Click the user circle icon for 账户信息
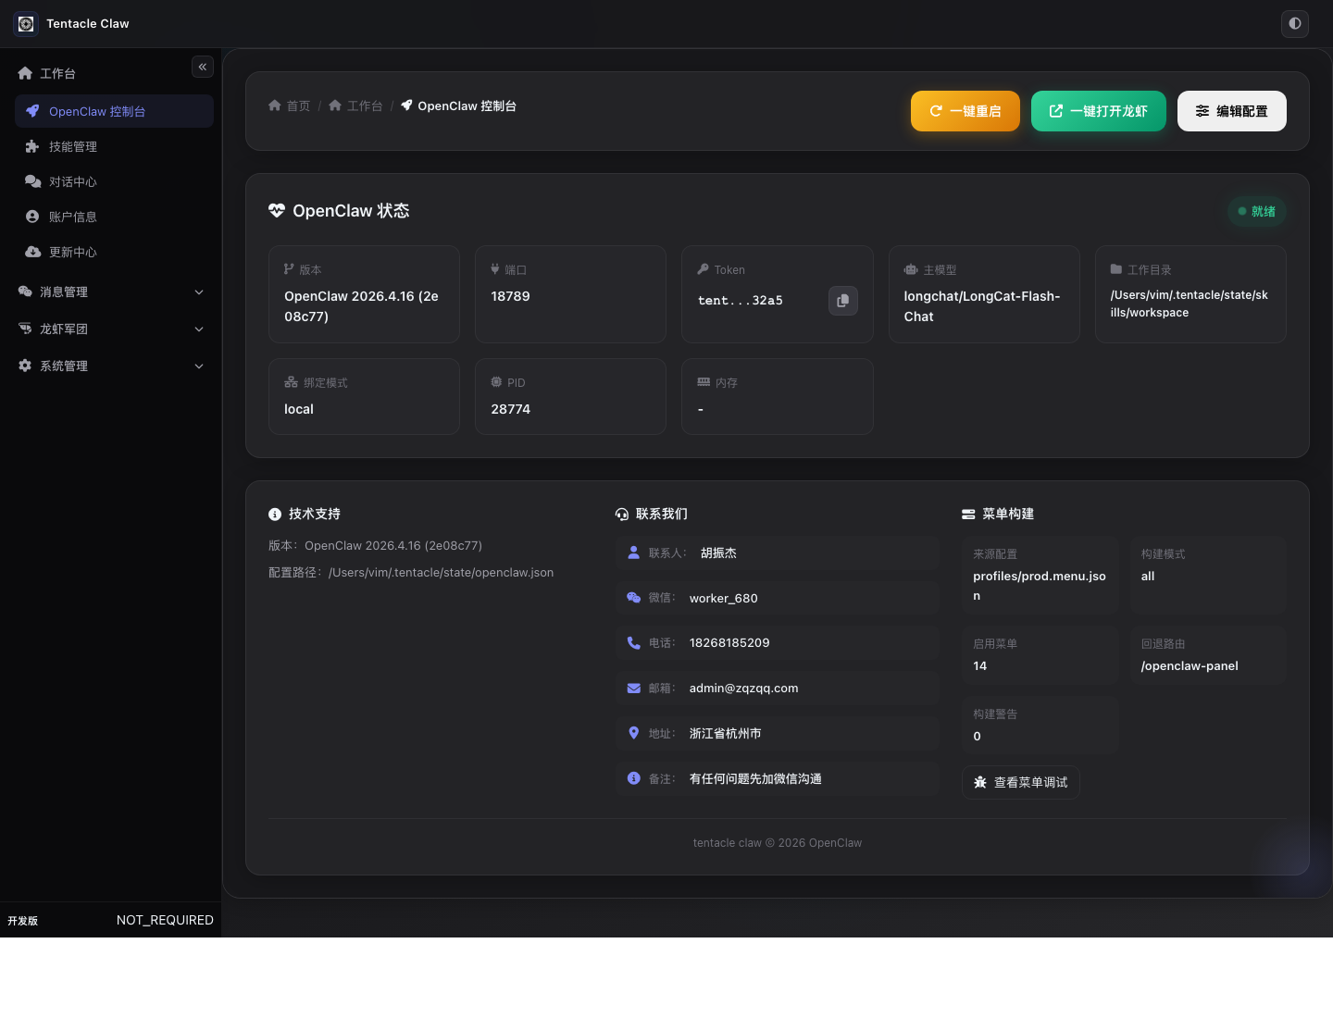The image size is (1333, 1018). (32, 217)
